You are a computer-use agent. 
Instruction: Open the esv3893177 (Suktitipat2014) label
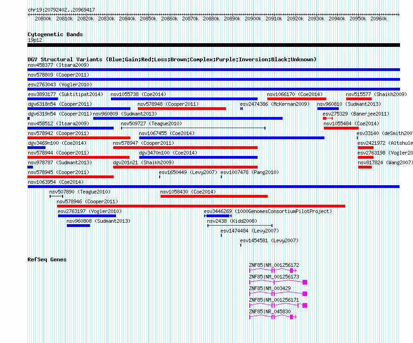[x=65, y=94]
